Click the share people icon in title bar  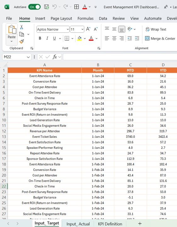(x=166, y=7)
